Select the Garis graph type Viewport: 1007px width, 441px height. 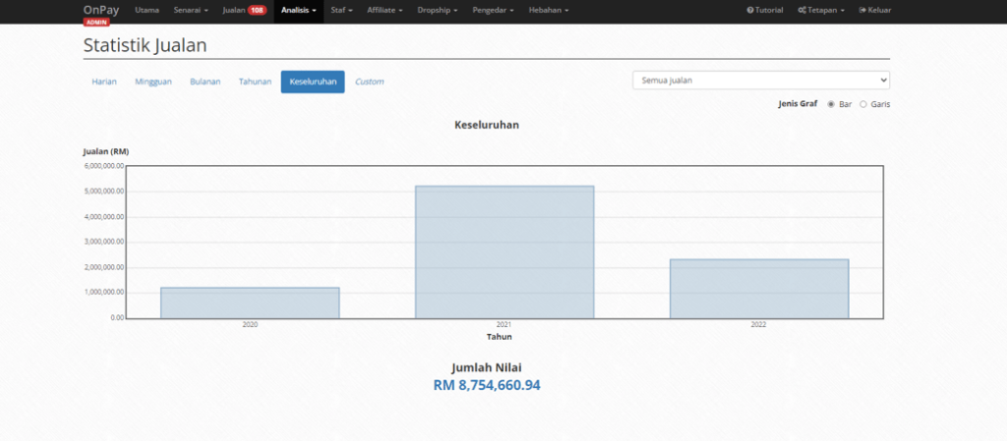click(x=863, y=103)
